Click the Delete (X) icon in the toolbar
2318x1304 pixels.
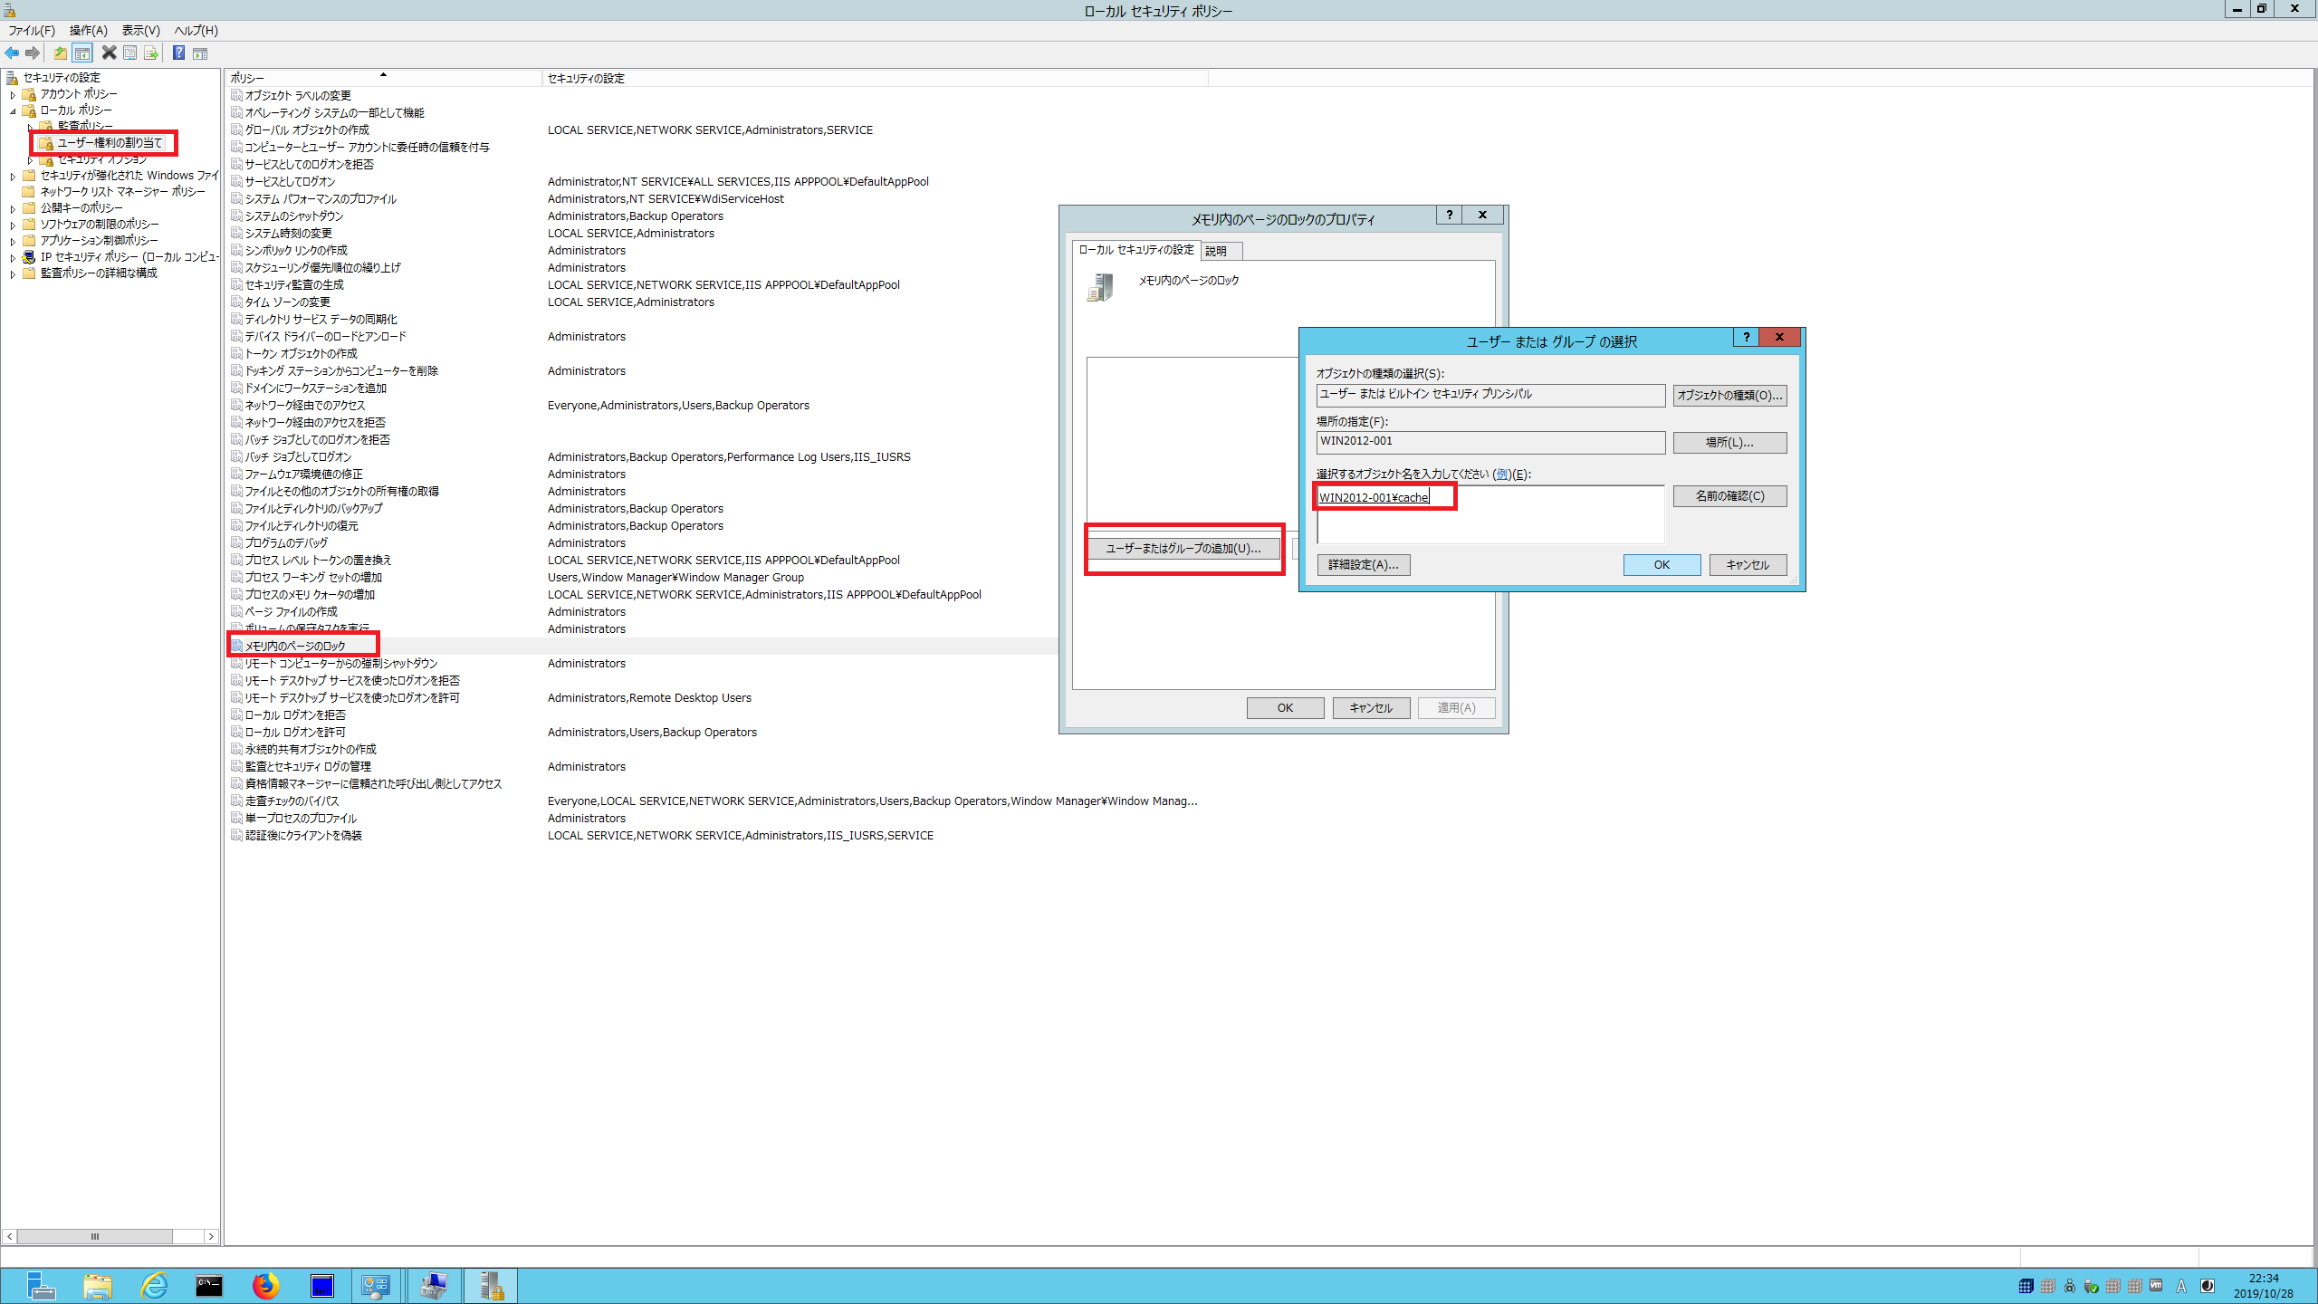(x=109, y=53)
